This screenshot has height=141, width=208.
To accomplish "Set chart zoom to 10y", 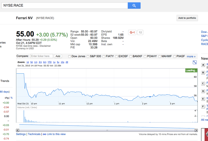I will (x=62, y=62).
